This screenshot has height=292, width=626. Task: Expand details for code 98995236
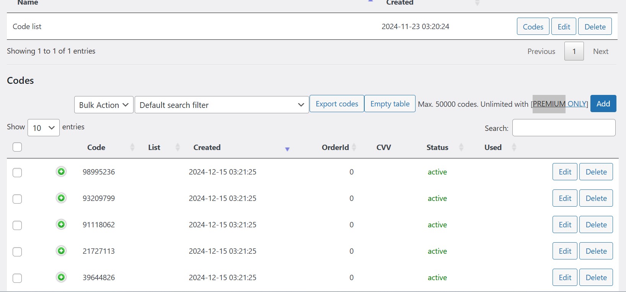[61, 171]
